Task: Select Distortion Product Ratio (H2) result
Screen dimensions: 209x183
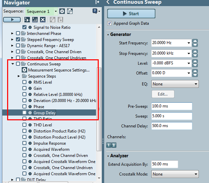Action: pos(59,131)
